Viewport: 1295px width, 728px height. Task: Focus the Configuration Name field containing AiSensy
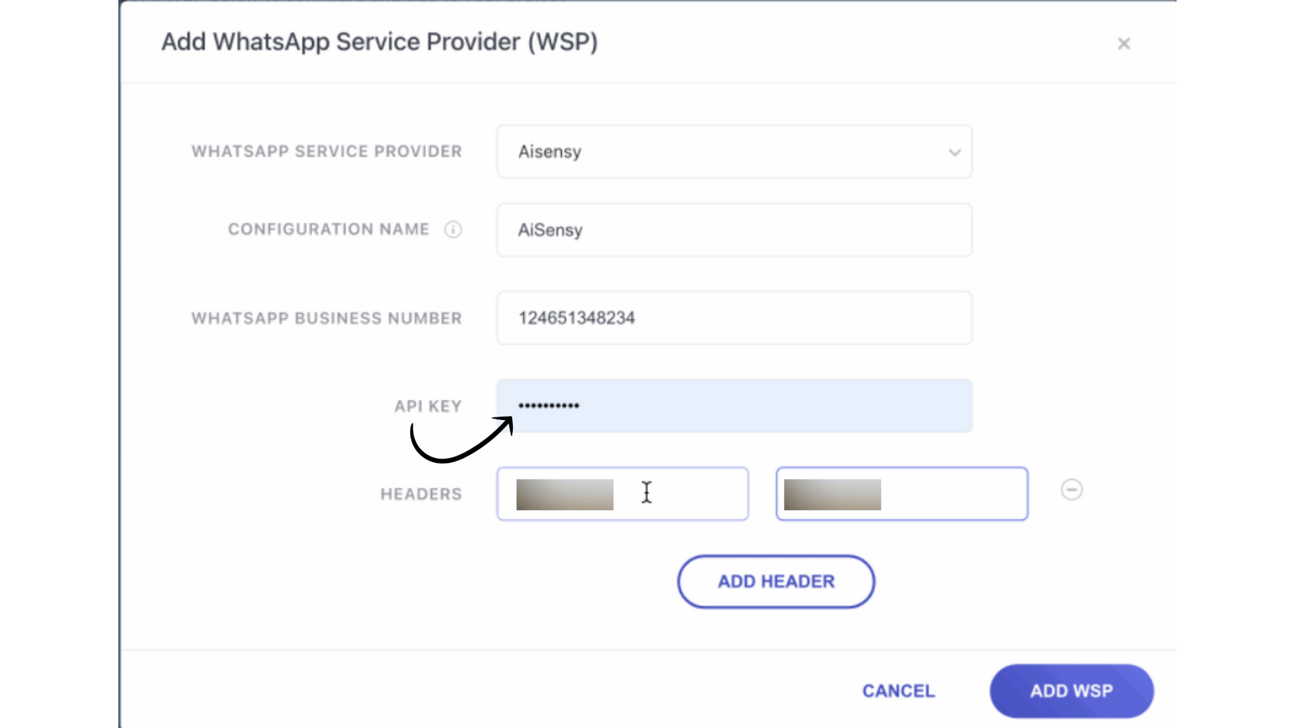click(x=734, y=230)
